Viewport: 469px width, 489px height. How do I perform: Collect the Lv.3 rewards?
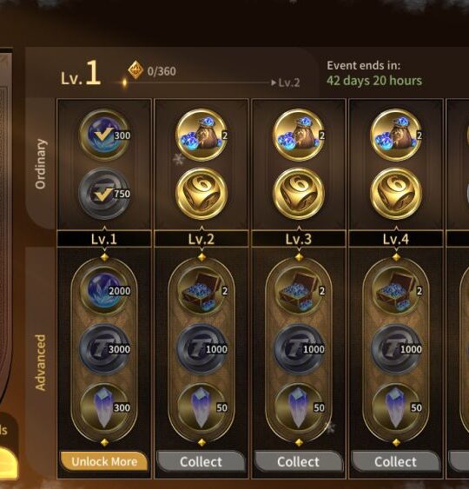point(299,461)
